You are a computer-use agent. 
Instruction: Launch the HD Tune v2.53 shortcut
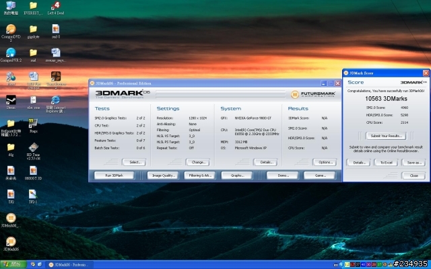[33, 151]
